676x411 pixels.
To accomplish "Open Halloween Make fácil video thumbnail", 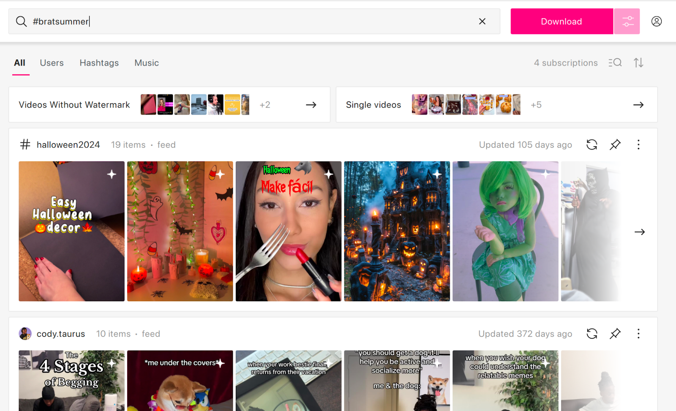I will 289,231.
